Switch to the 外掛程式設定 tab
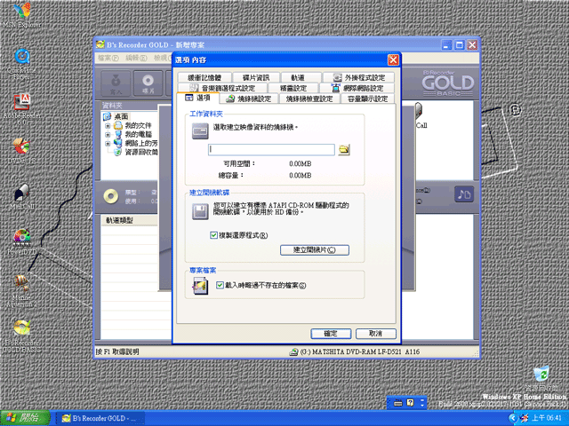569x426 pixels. pyautogui.click(x=358, y=77)
